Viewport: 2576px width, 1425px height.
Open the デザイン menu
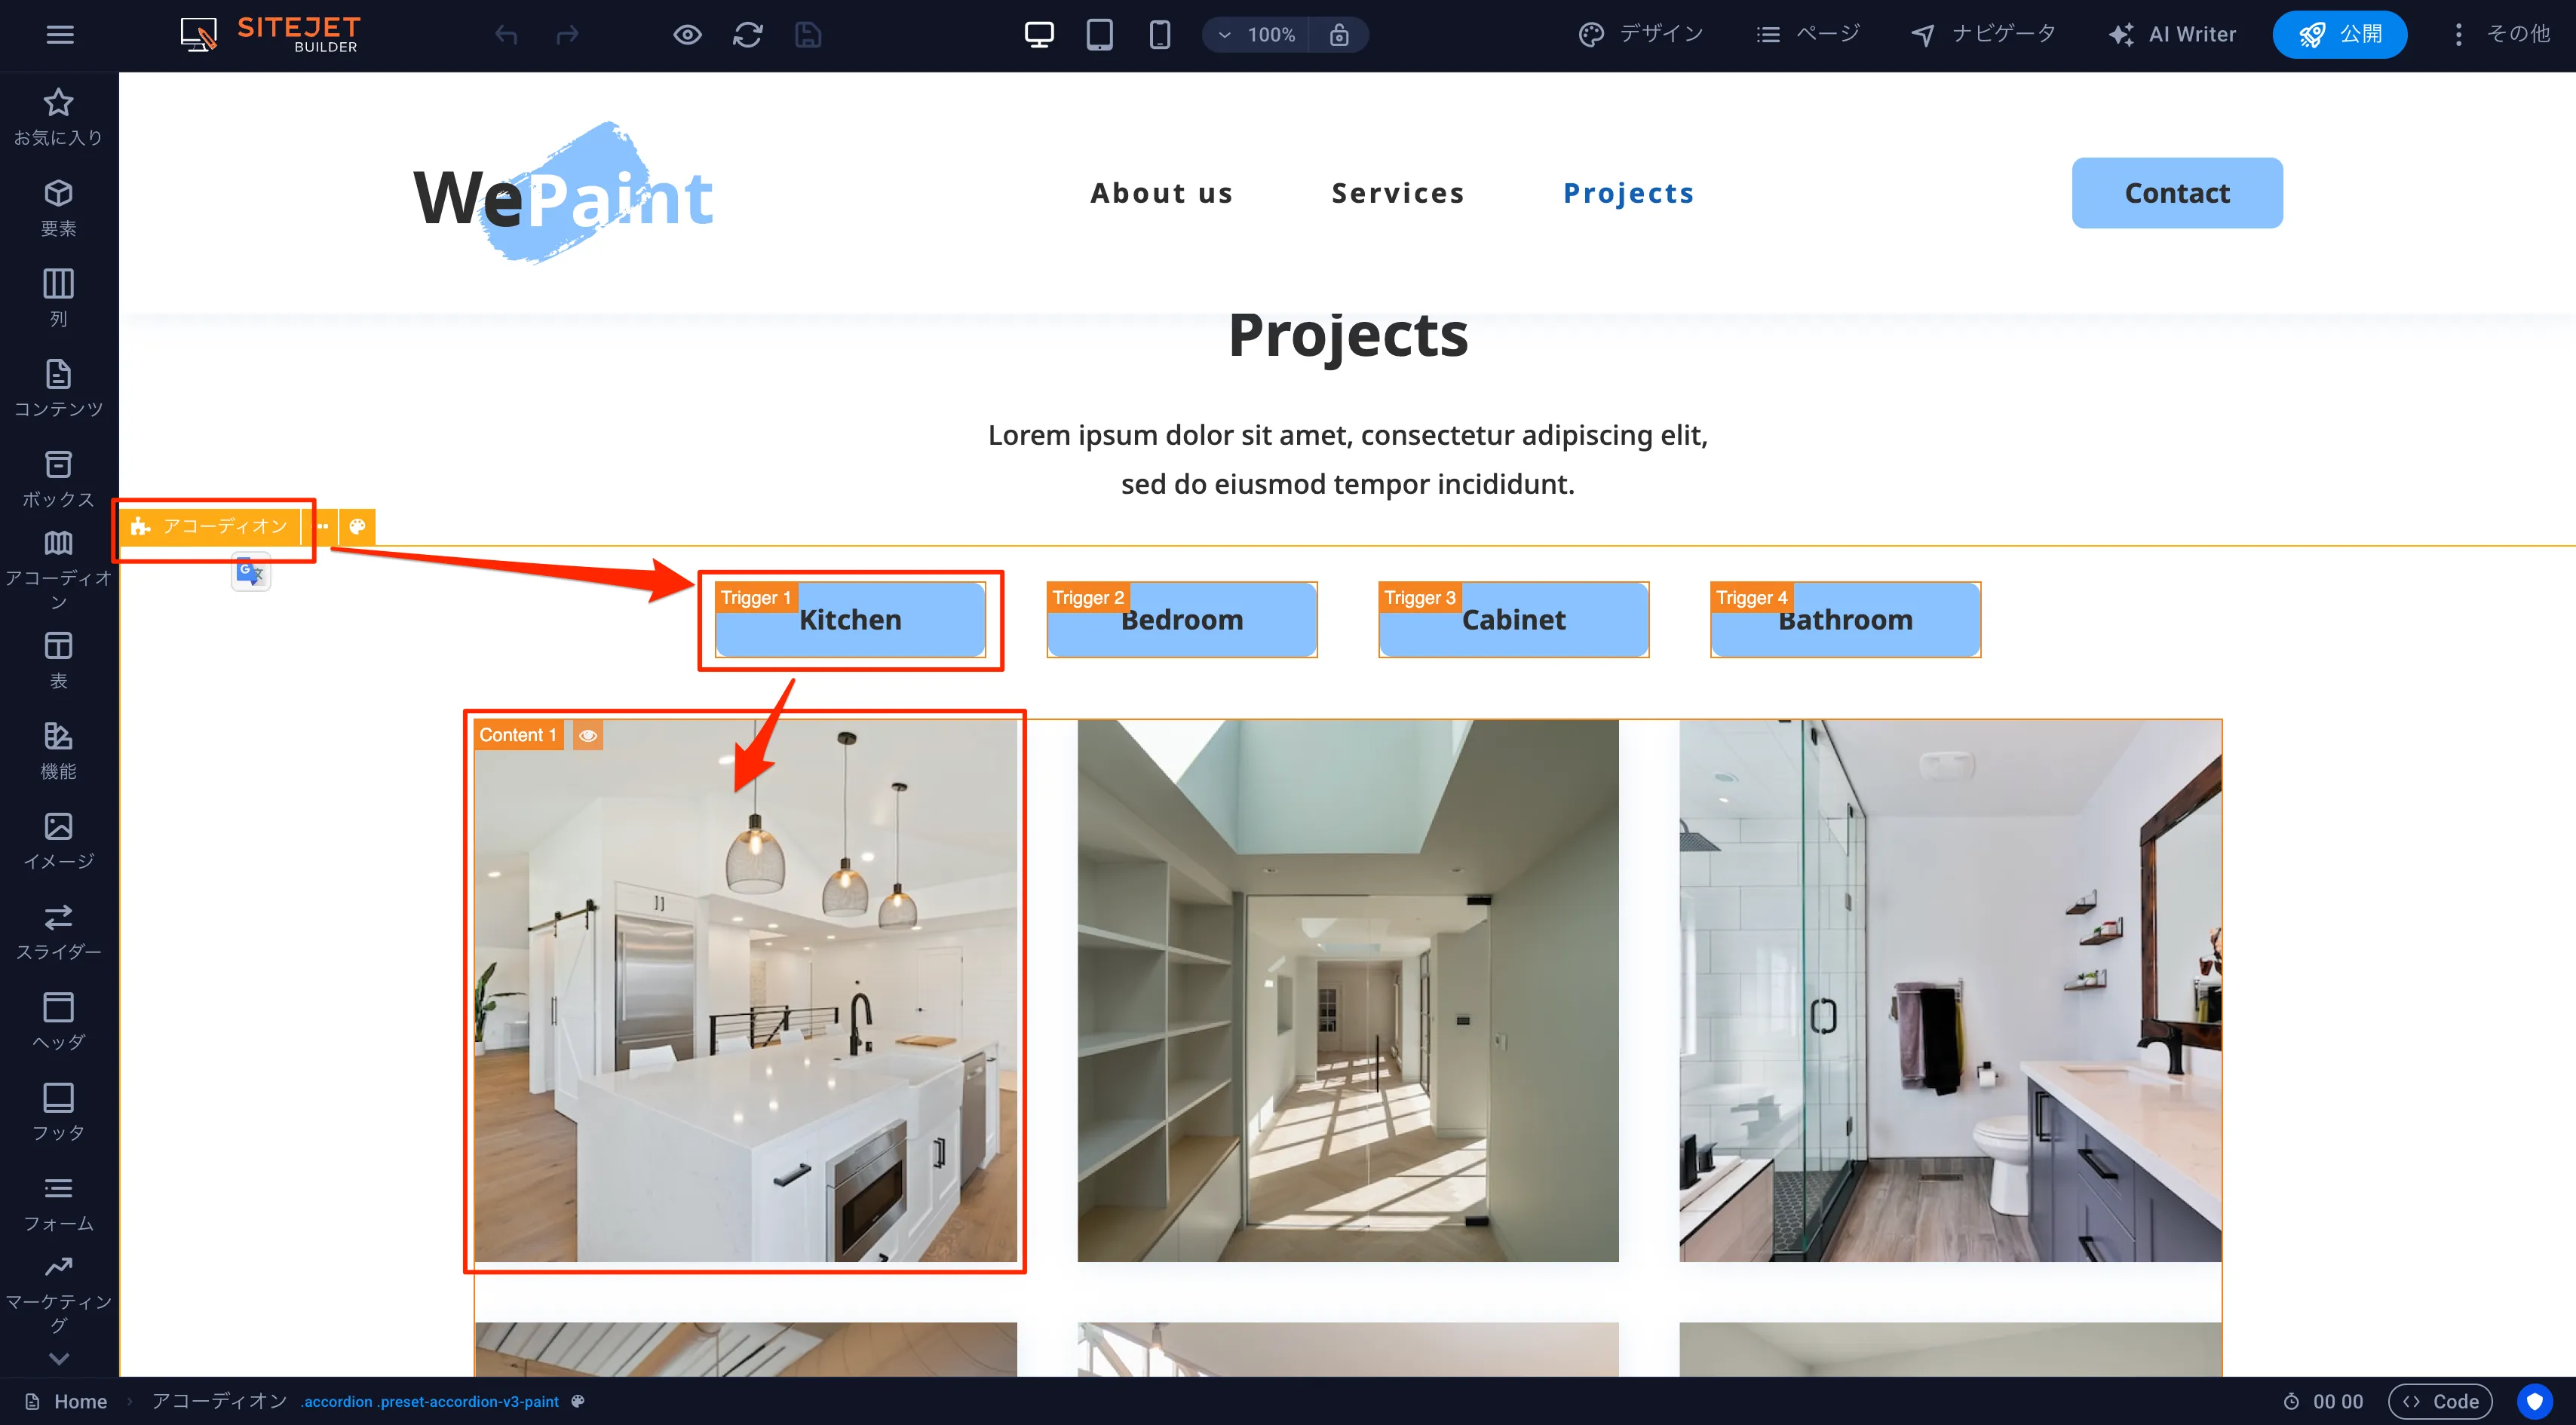coord(1641,35)
